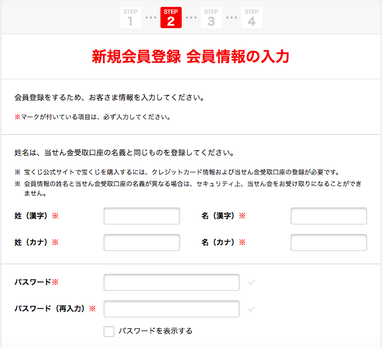Focus the 名（漢字）input field

point(329,216)
